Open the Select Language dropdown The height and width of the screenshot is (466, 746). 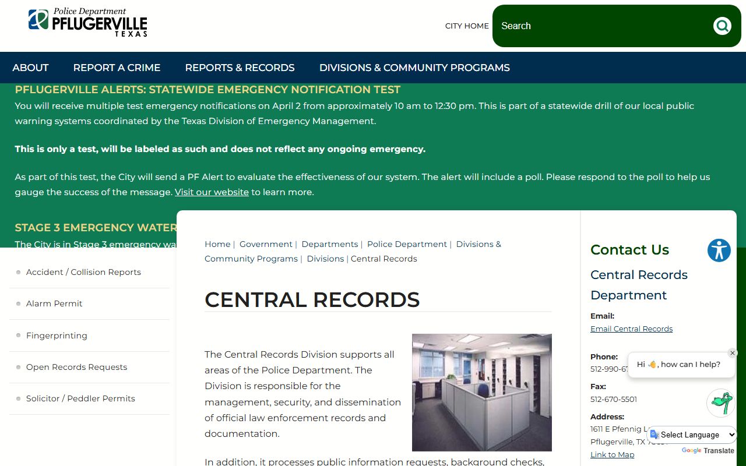(x=692, y=435)
